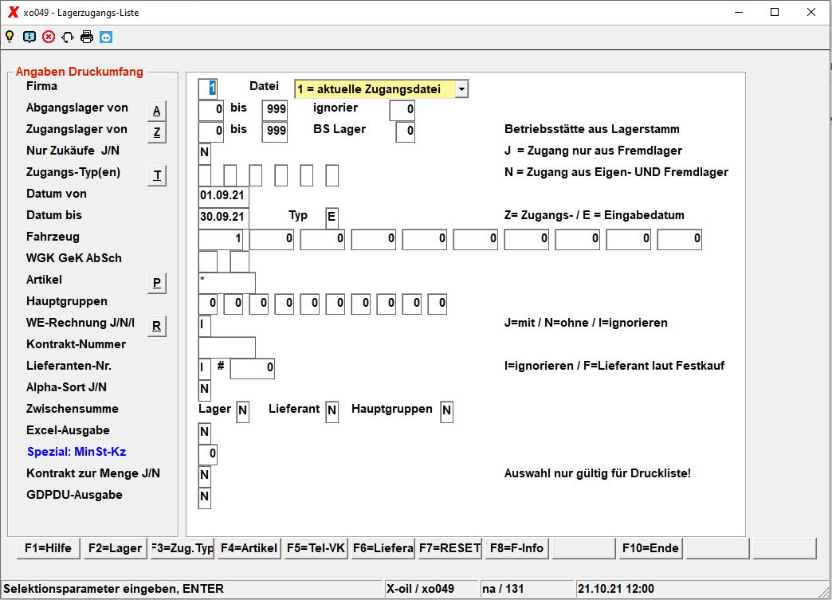Click the F6=Liefera button
Viewport: 832px width, 600px height.
click(x=383, y=548)
